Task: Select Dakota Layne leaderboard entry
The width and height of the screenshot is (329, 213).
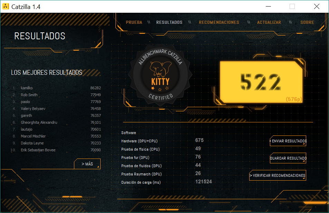Action: (32, 143)
